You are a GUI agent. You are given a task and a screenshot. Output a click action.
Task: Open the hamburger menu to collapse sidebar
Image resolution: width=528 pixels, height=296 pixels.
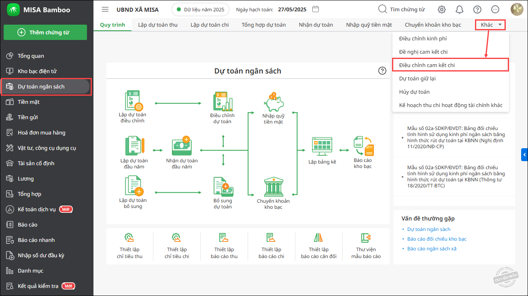pyautogui.click(x=105, y=9)
